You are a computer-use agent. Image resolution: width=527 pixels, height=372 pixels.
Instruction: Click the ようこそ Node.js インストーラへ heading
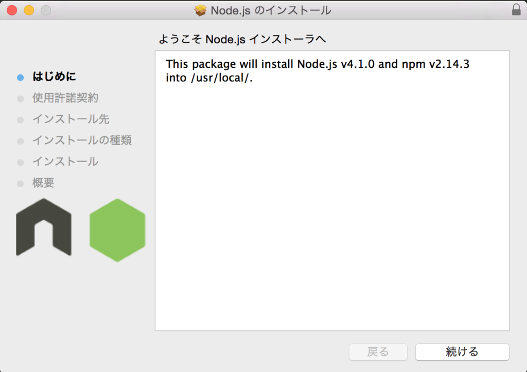point(242,39)
